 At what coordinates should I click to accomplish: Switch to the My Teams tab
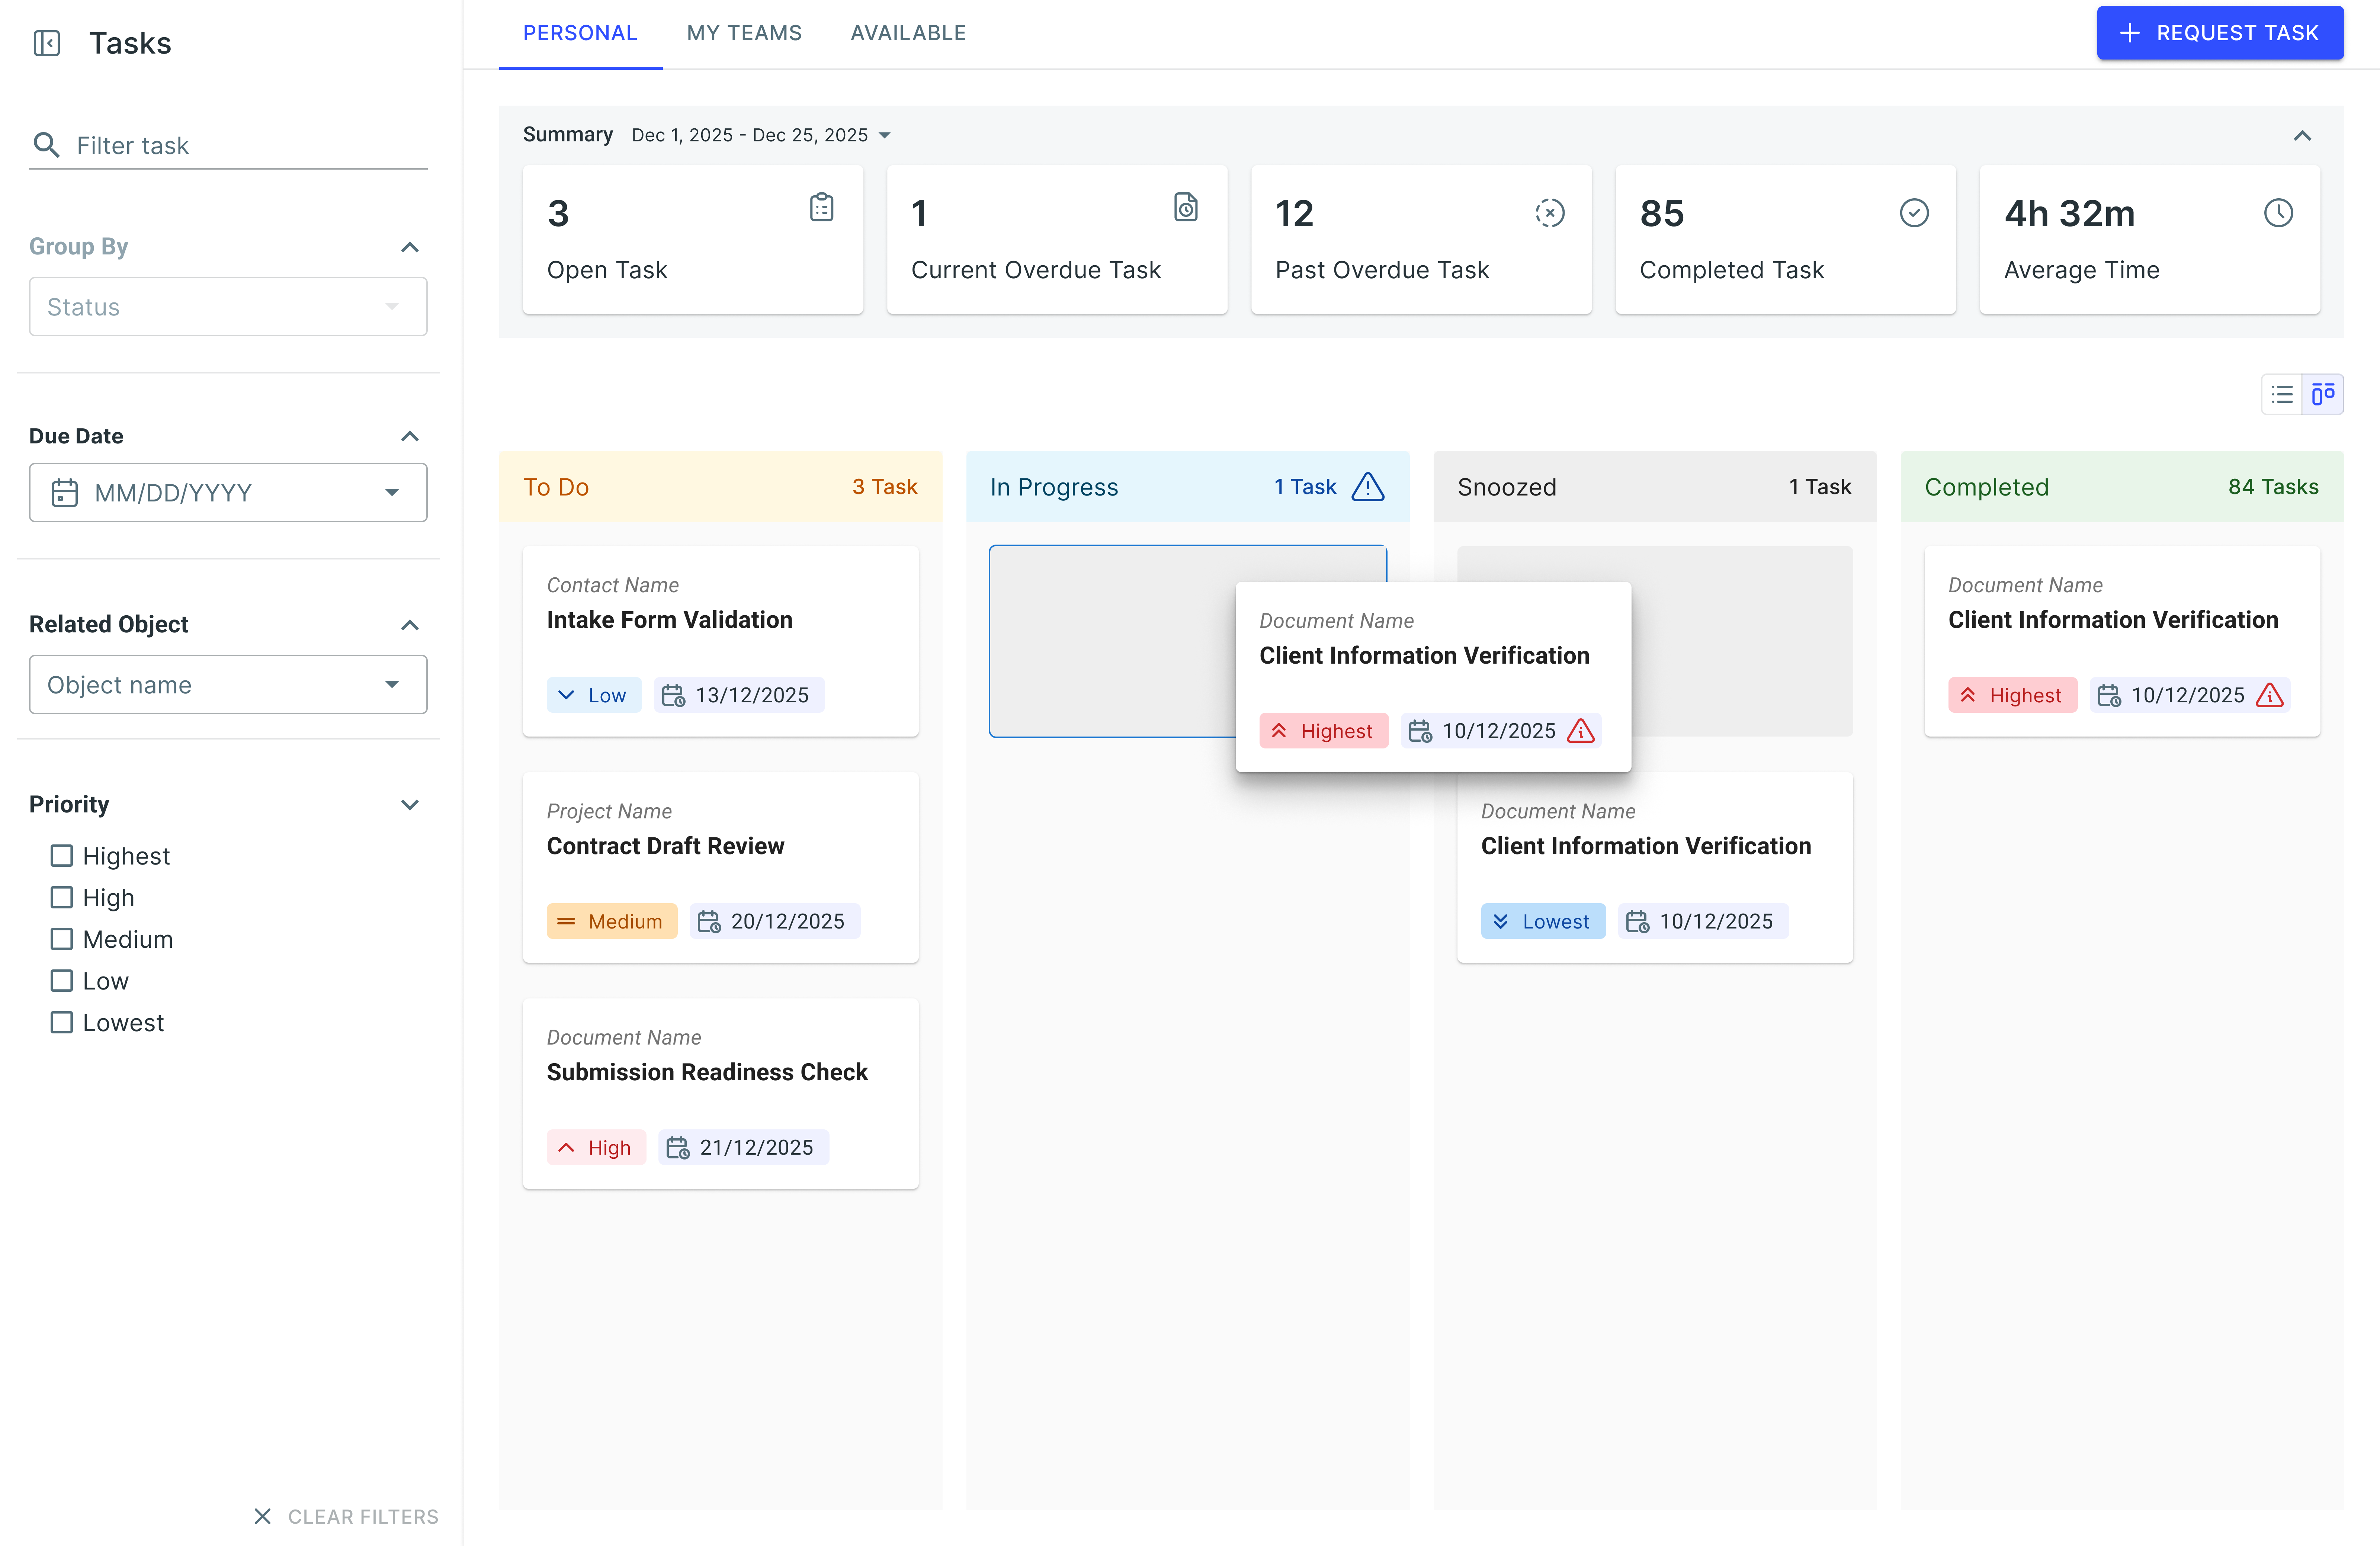tap(744, 33)
